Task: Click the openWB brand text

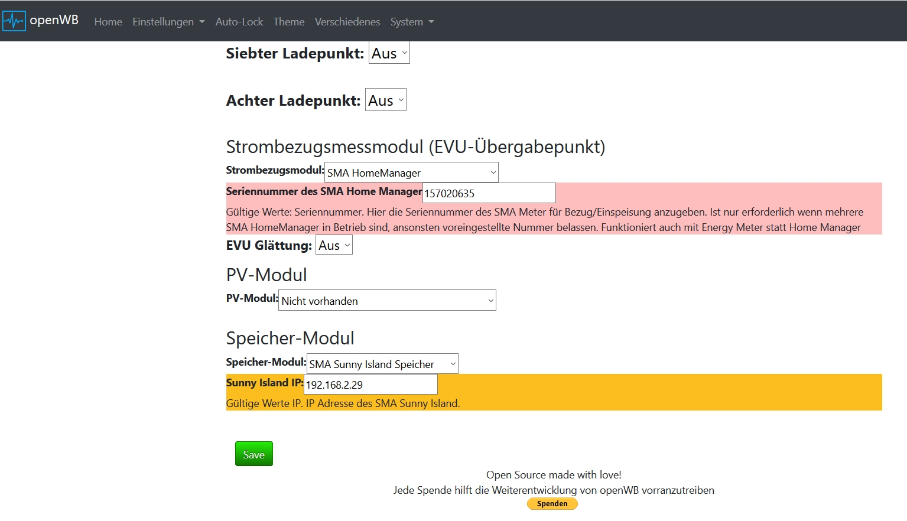Action: (54, 20)
